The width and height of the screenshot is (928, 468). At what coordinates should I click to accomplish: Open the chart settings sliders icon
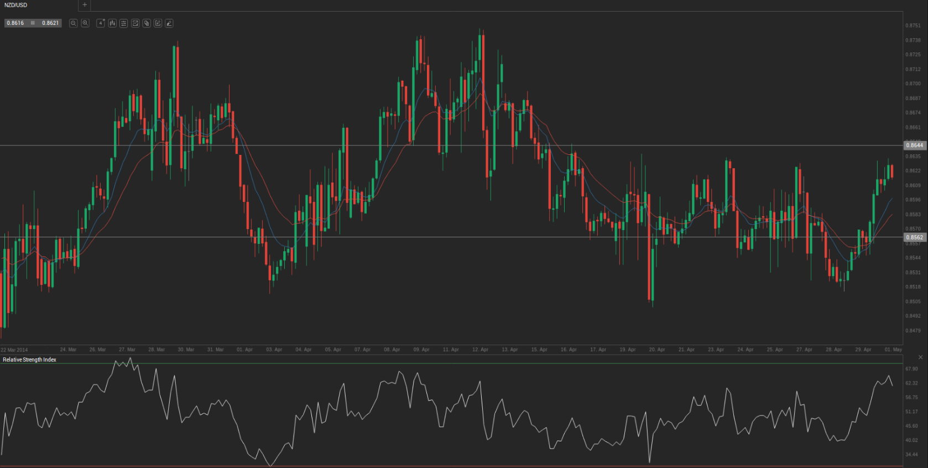(x=123, y=23)
